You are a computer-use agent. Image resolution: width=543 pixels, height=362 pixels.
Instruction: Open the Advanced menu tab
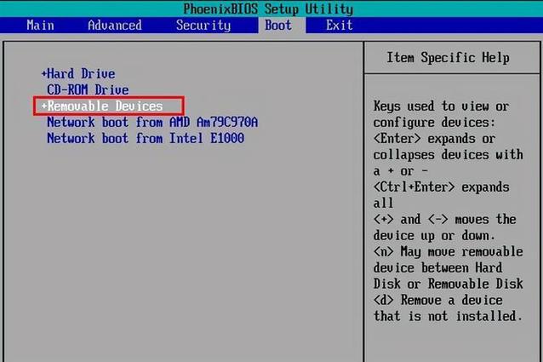(x=114, y=25)
